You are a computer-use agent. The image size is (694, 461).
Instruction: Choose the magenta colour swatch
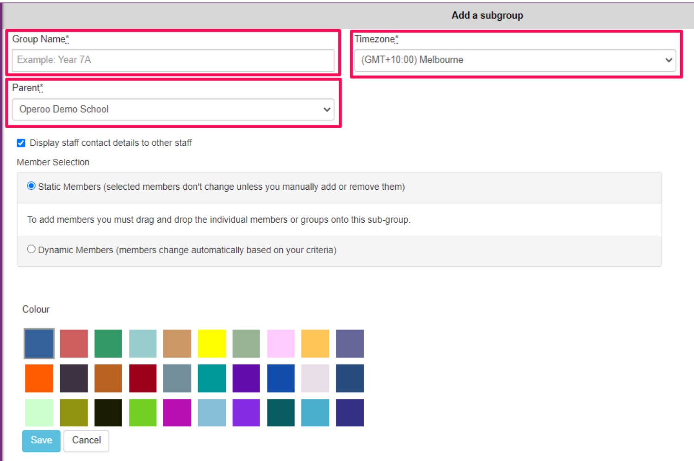[x=177, y=412]
